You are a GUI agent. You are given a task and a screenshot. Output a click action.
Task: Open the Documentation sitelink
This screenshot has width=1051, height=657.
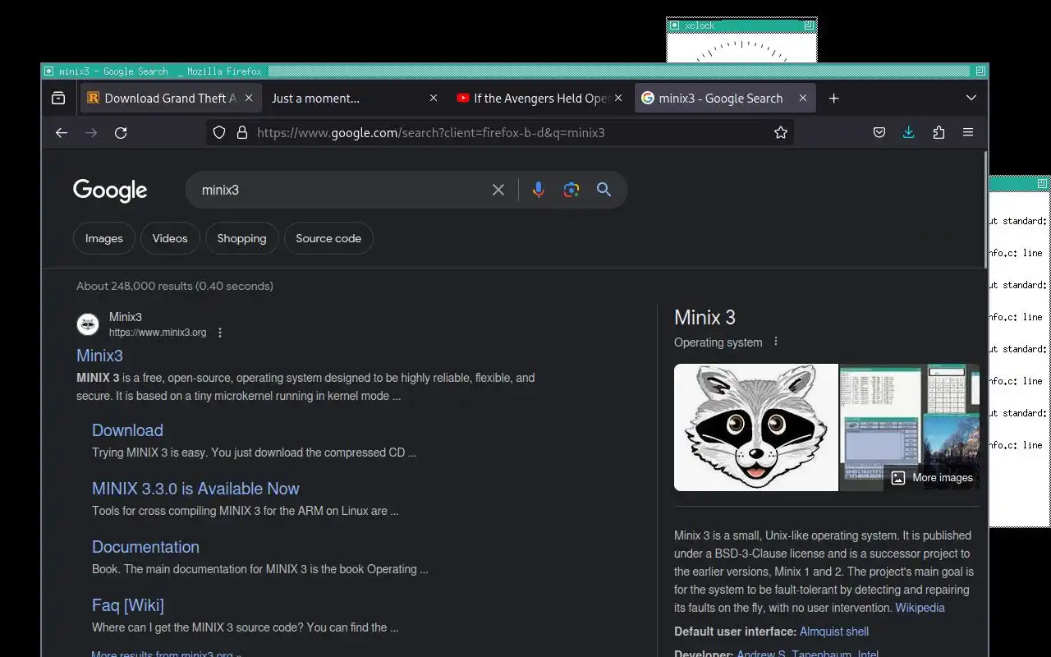[145, 547]
